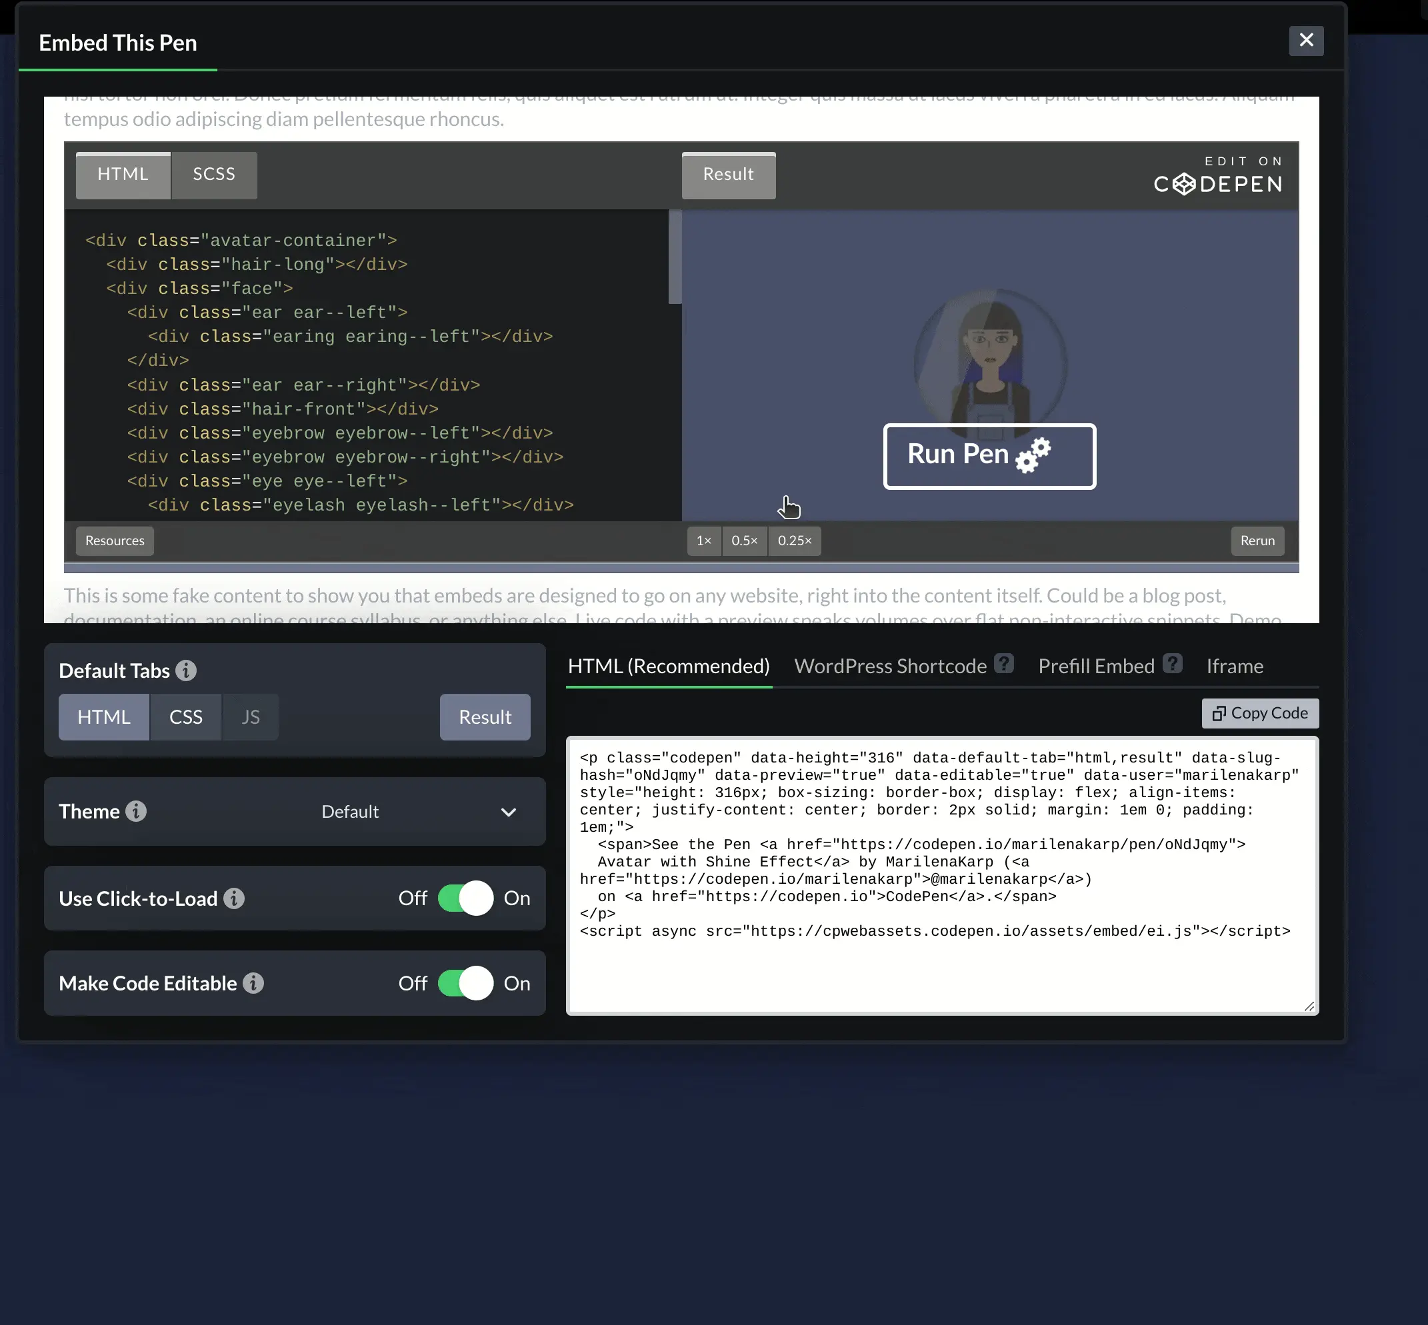The image size is (1428, 1325).
Task: Switch to WordPress Shortcode tab
Action: point(890,665)
